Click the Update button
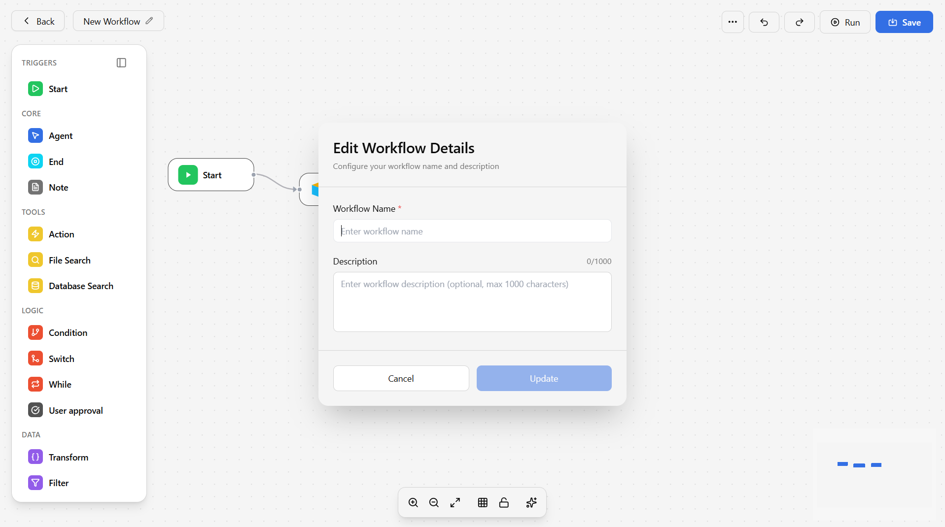The height and width of the screenshot is (527, 945). 544,378
